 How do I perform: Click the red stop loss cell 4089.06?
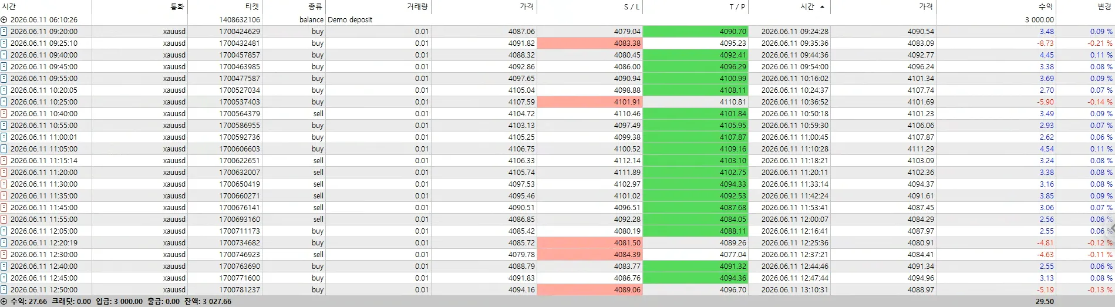coord(589,289)
